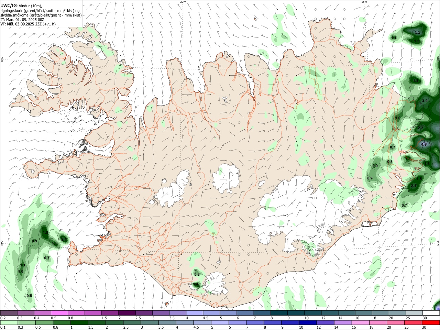Pick the dark teal 8–9 swatch in top legend row

click(x=279, y=313)
